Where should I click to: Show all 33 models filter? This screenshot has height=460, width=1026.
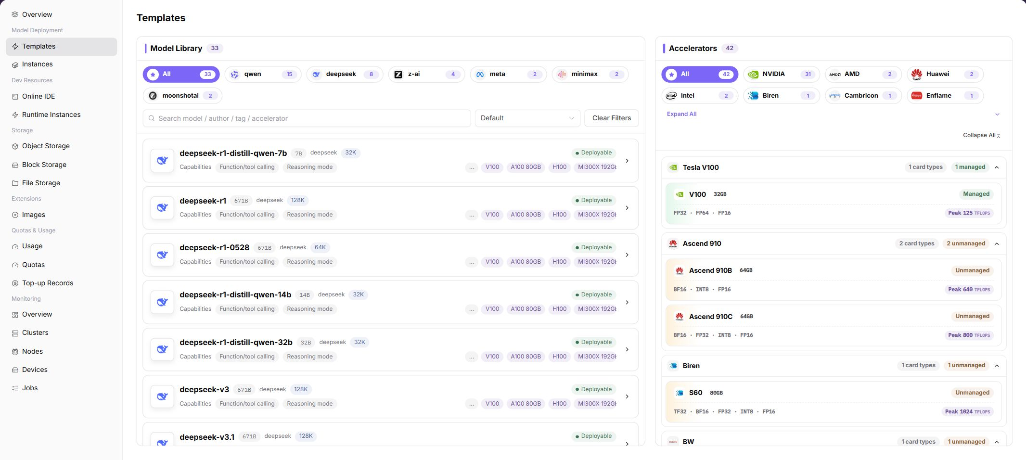click(181, 75)
